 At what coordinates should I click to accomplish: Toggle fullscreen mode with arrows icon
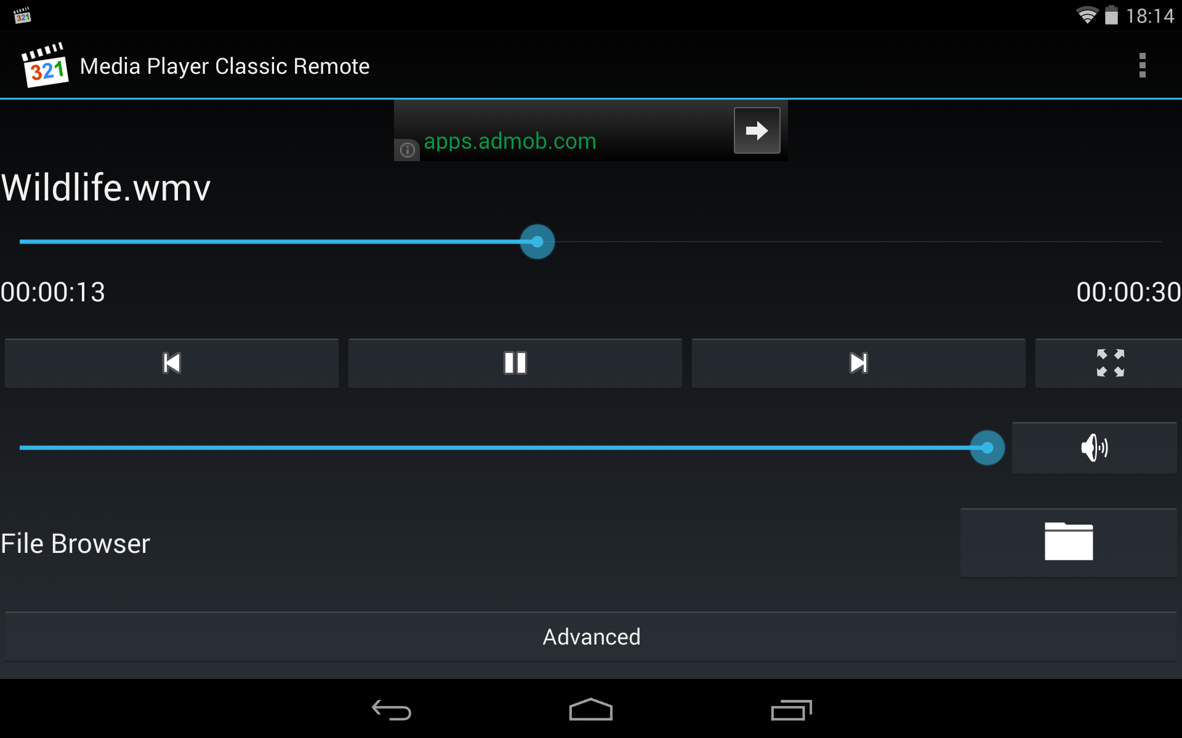[1109, 363]
